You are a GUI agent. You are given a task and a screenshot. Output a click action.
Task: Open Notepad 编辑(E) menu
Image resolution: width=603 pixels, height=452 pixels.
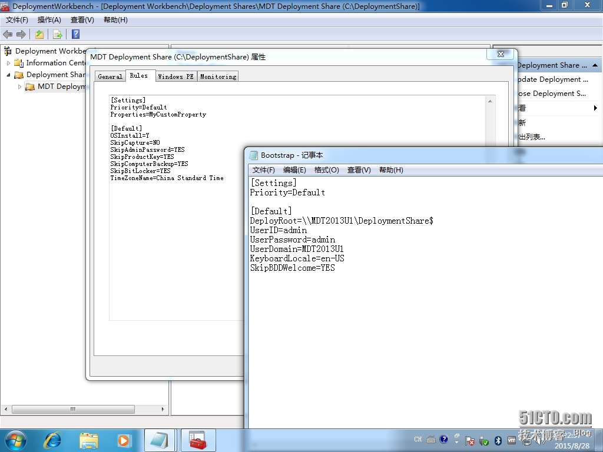click(294, 170)
